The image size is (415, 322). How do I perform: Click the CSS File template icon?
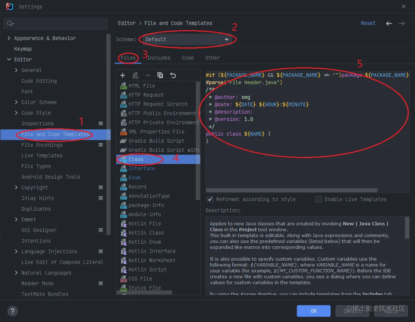click(x=123, y=279)
